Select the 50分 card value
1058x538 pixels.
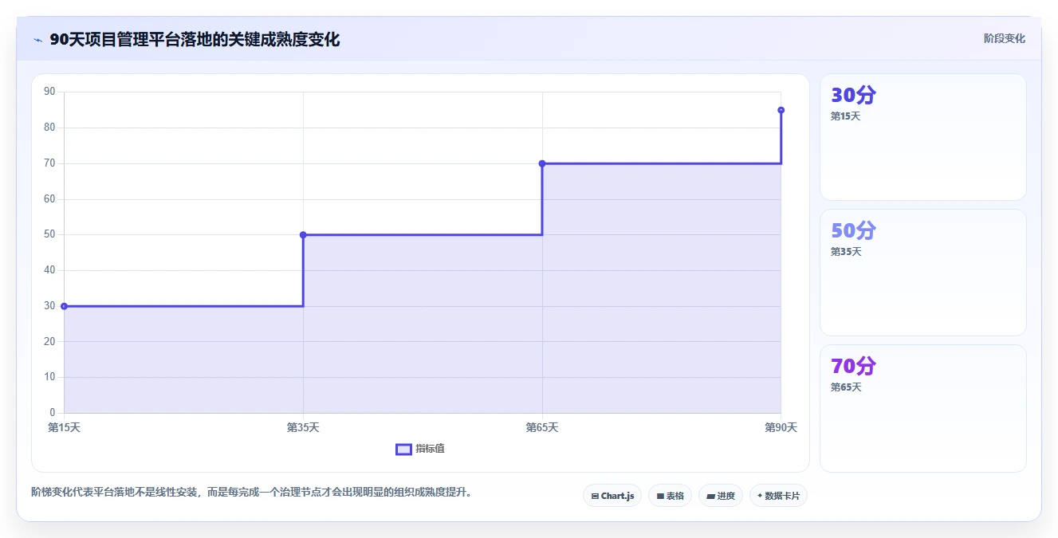(x=853, y=230)
